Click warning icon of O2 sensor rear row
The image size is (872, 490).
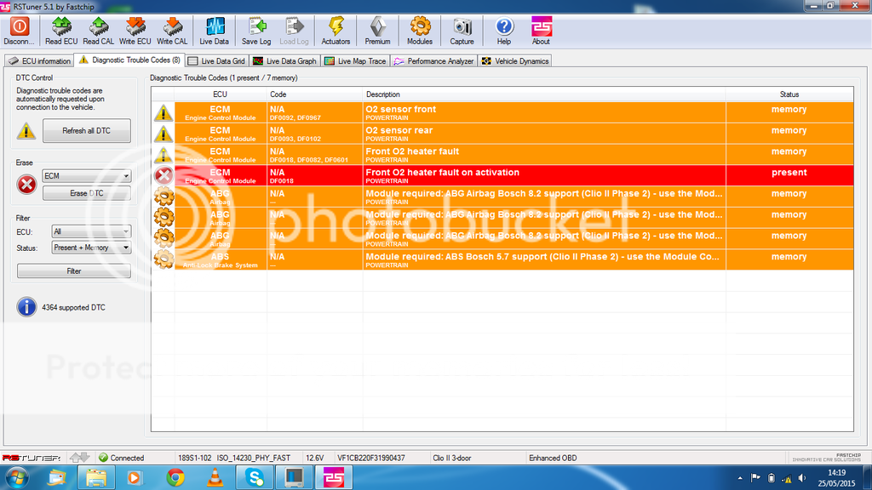163,134
